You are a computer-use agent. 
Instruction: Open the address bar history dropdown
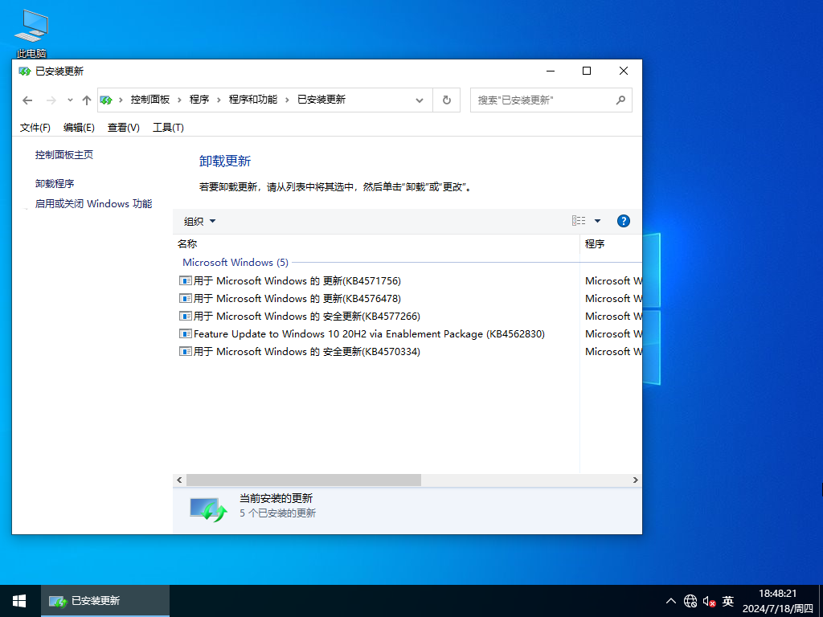click(x=420, y=100)
